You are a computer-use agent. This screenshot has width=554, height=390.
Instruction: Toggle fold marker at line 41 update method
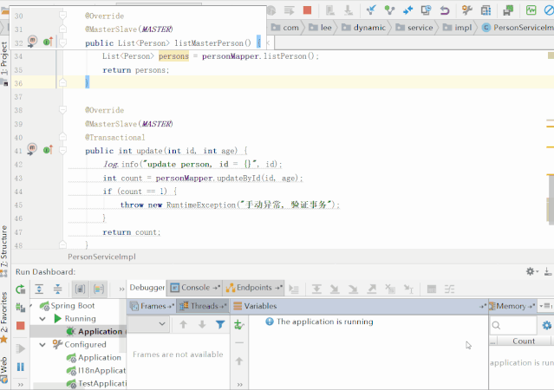click(x=62, y=151)
